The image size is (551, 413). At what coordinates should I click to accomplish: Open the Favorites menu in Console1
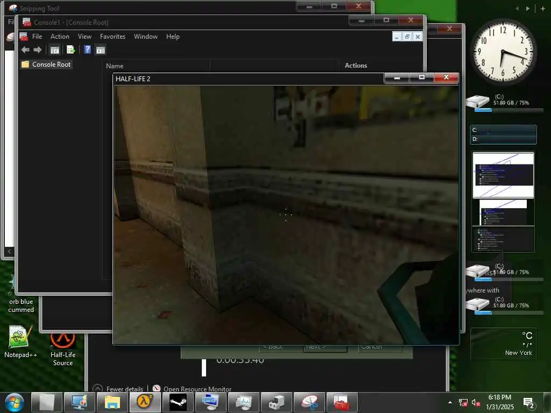[x=112, y=37]
